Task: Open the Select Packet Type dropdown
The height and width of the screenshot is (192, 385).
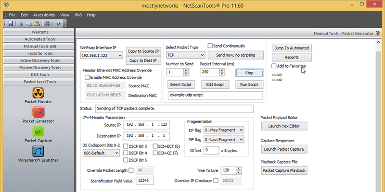Action: pos(184,56)
